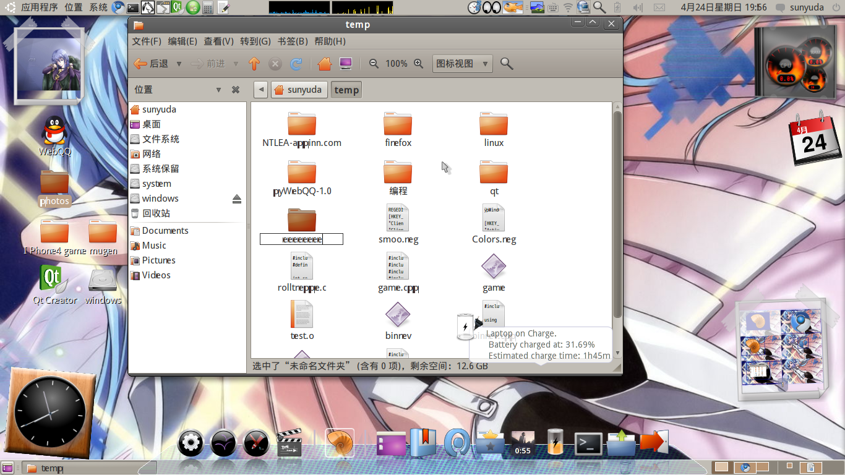Open WebQQ penguin desktop icon
Viewport: 845px width, 475px height.
[56, 131]
